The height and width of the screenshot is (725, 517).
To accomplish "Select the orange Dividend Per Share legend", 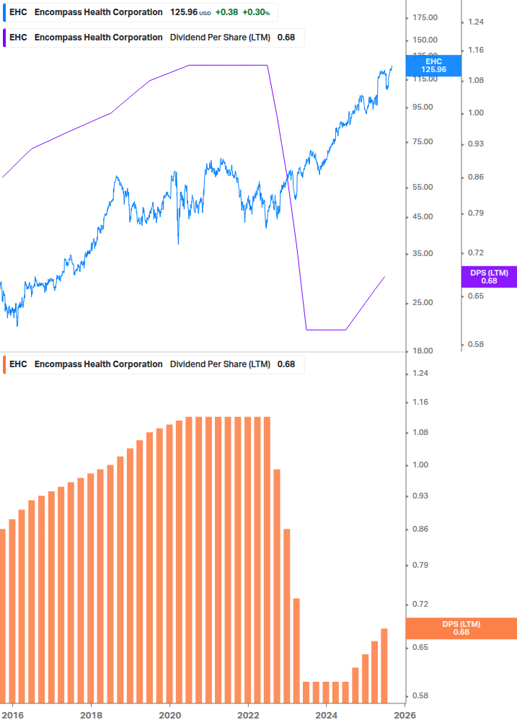I will pos(154,364).
